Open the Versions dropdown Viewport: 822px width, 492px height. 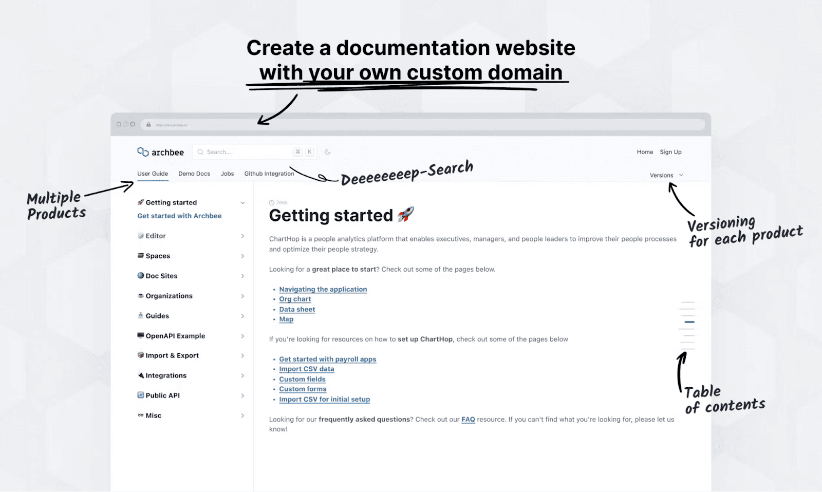[666, 175]
